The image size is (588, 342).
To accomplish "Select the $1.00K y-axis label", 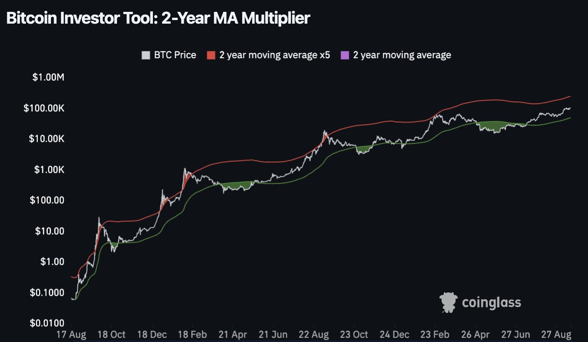I will pyautogui.click(x=48, y=170).
